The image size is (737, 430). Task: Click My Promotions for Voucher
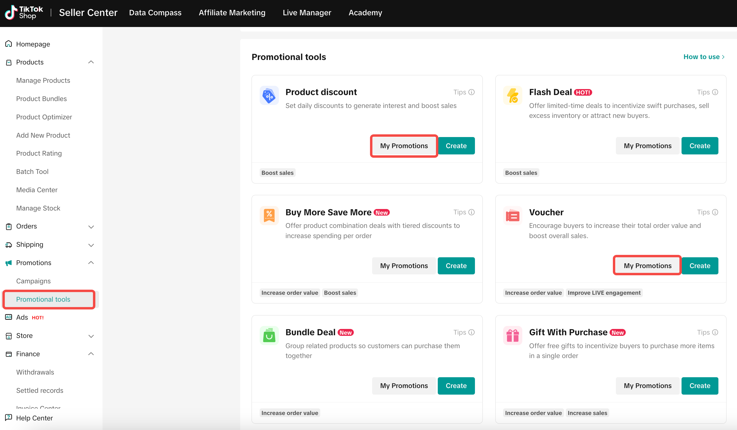point(647,266)
